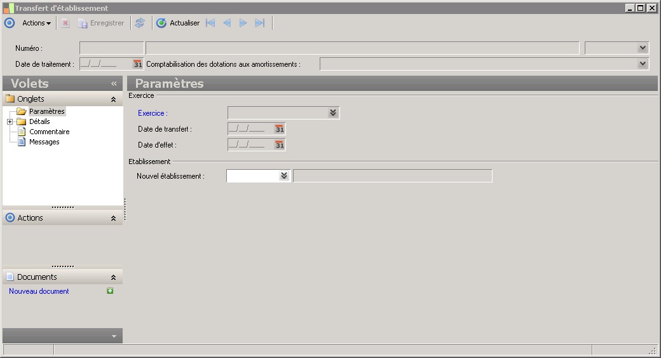
Task: Click the red delete icon in toolbar
Action: pos(65,23)
